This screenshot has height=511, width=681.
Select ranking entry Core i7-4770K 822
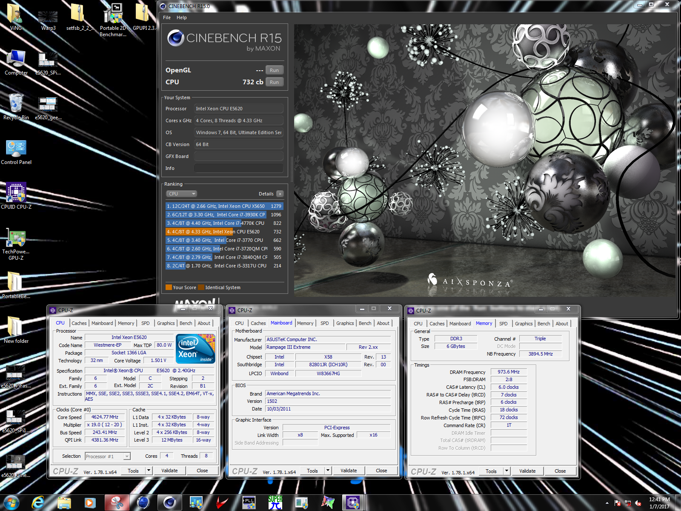224,223
